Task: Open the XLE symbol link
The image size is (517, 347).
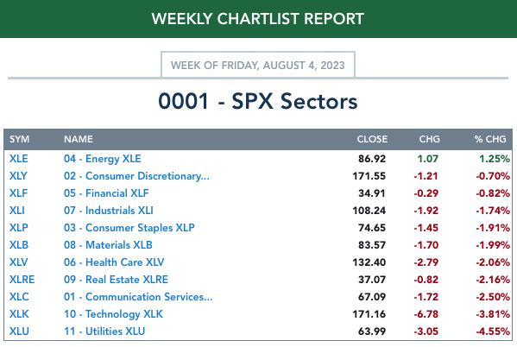Action: pyautogui.click(x=18, y=159)
